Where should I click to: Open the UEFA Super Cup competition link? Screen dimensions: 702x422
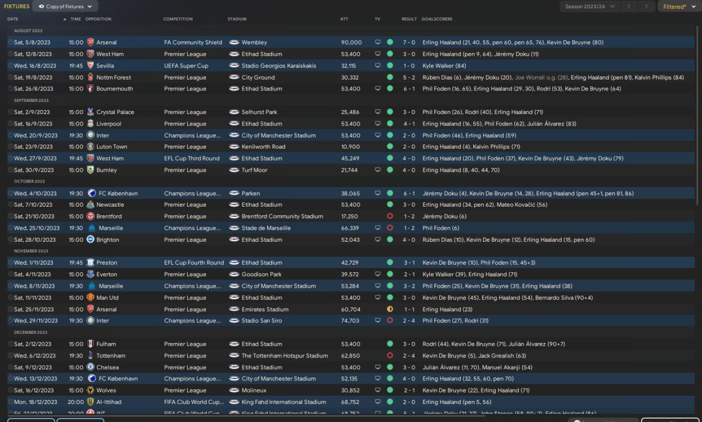tap(186, 66)
